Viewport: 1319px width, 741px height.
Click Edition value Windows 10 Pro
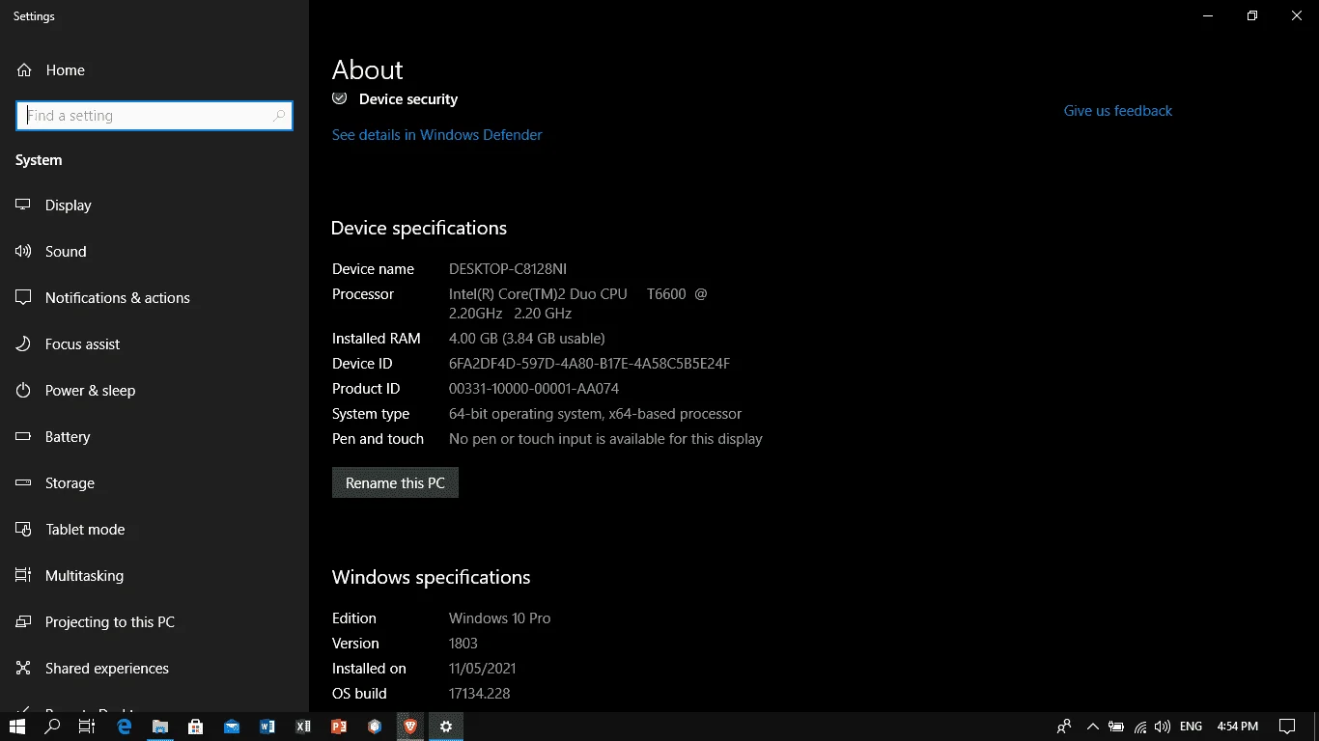(499, 618)
